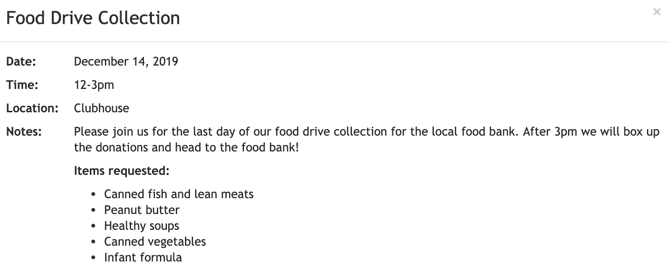Close the Food Drive Collection dialog
669x269 pixels.
click(656, 12)
